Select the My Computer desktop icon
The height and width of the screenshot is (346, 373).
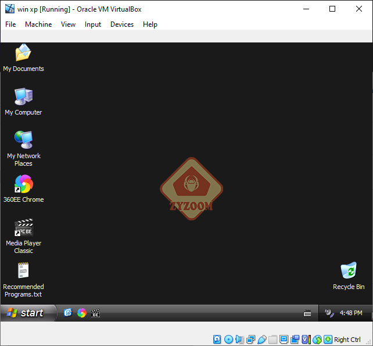[x=23, y=97]
